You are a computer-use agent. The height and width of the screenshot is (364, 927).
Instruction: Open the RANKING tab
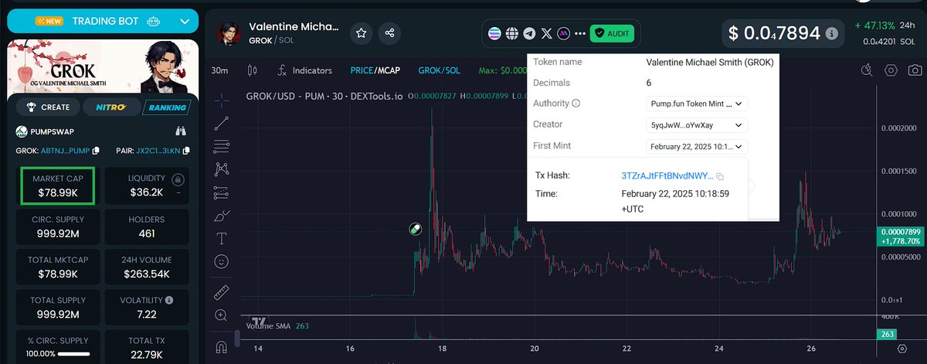(x=168, y=107)
